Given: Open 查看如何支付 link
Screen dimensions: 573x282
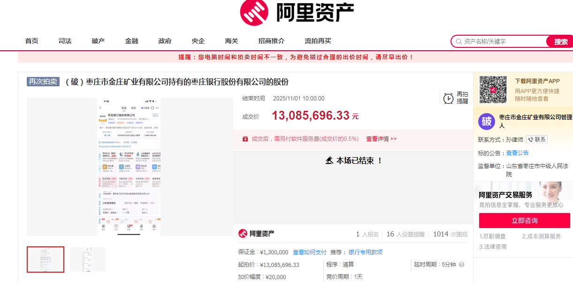Looking at the screenshot, I should [x=310, y=252].
